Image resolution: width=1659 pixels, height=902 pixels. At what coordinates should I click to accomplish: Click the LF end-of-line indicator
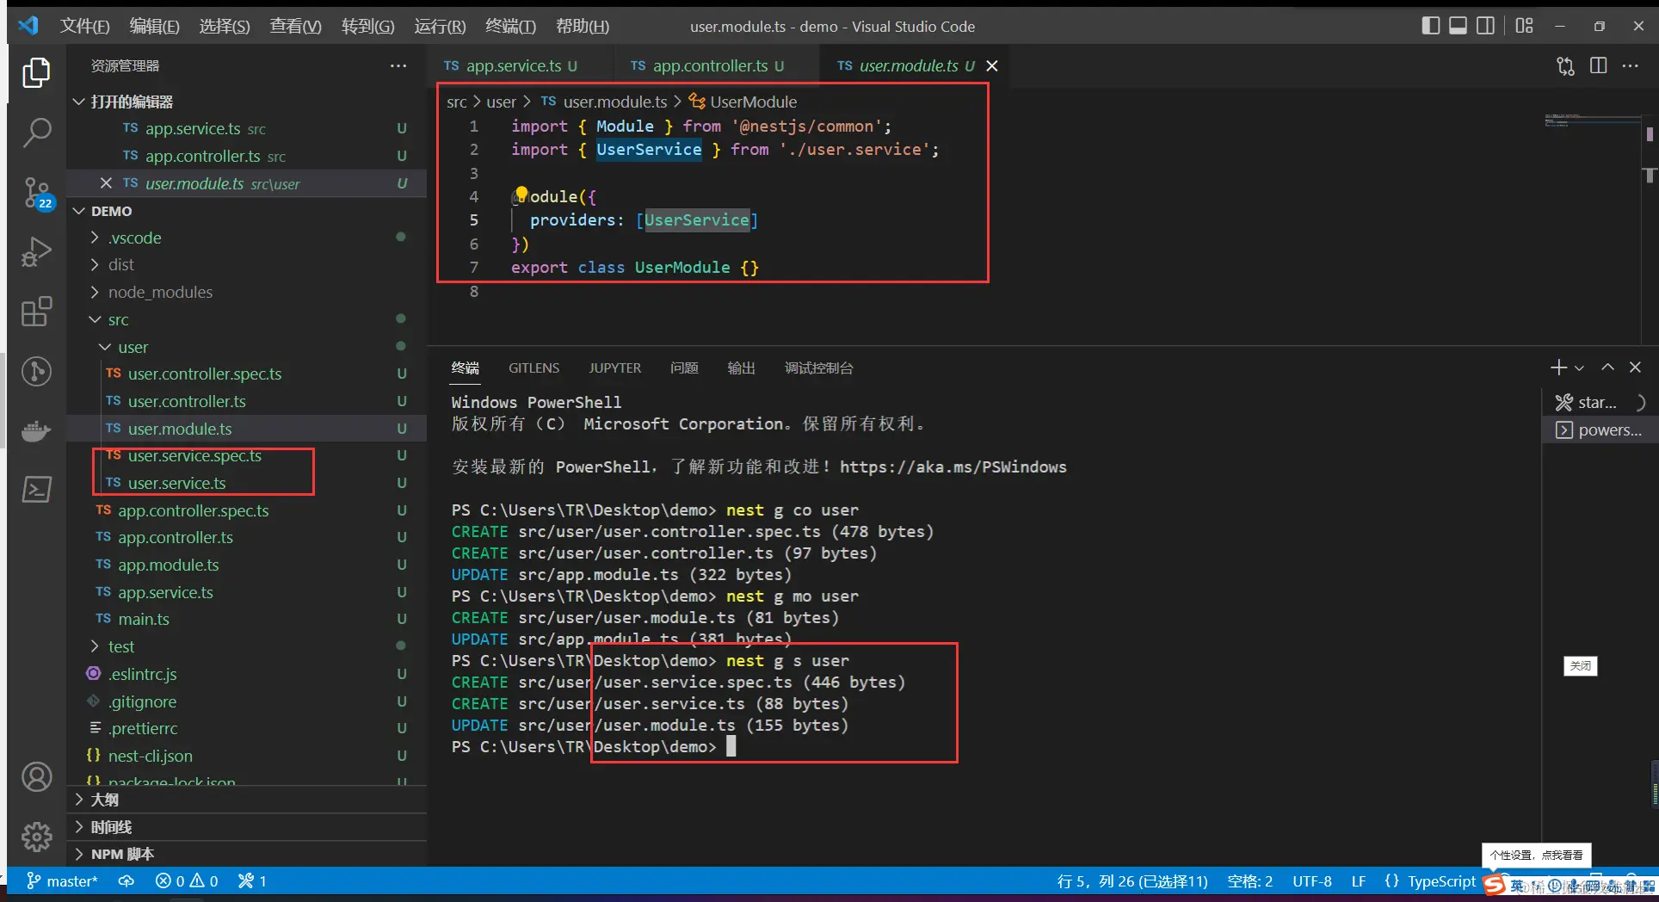(1359, 881)
